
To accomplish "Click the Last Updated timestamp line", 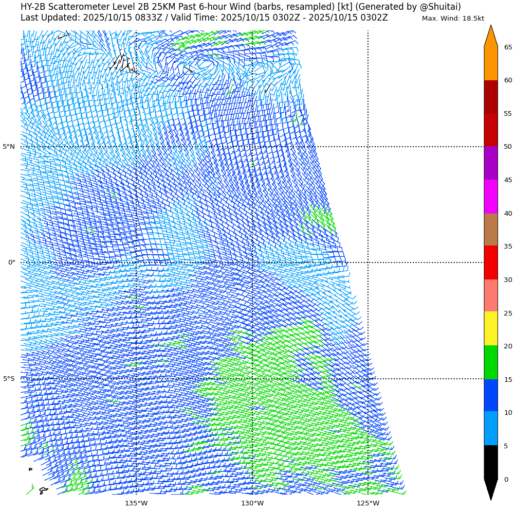I will (x=204, y=18).
